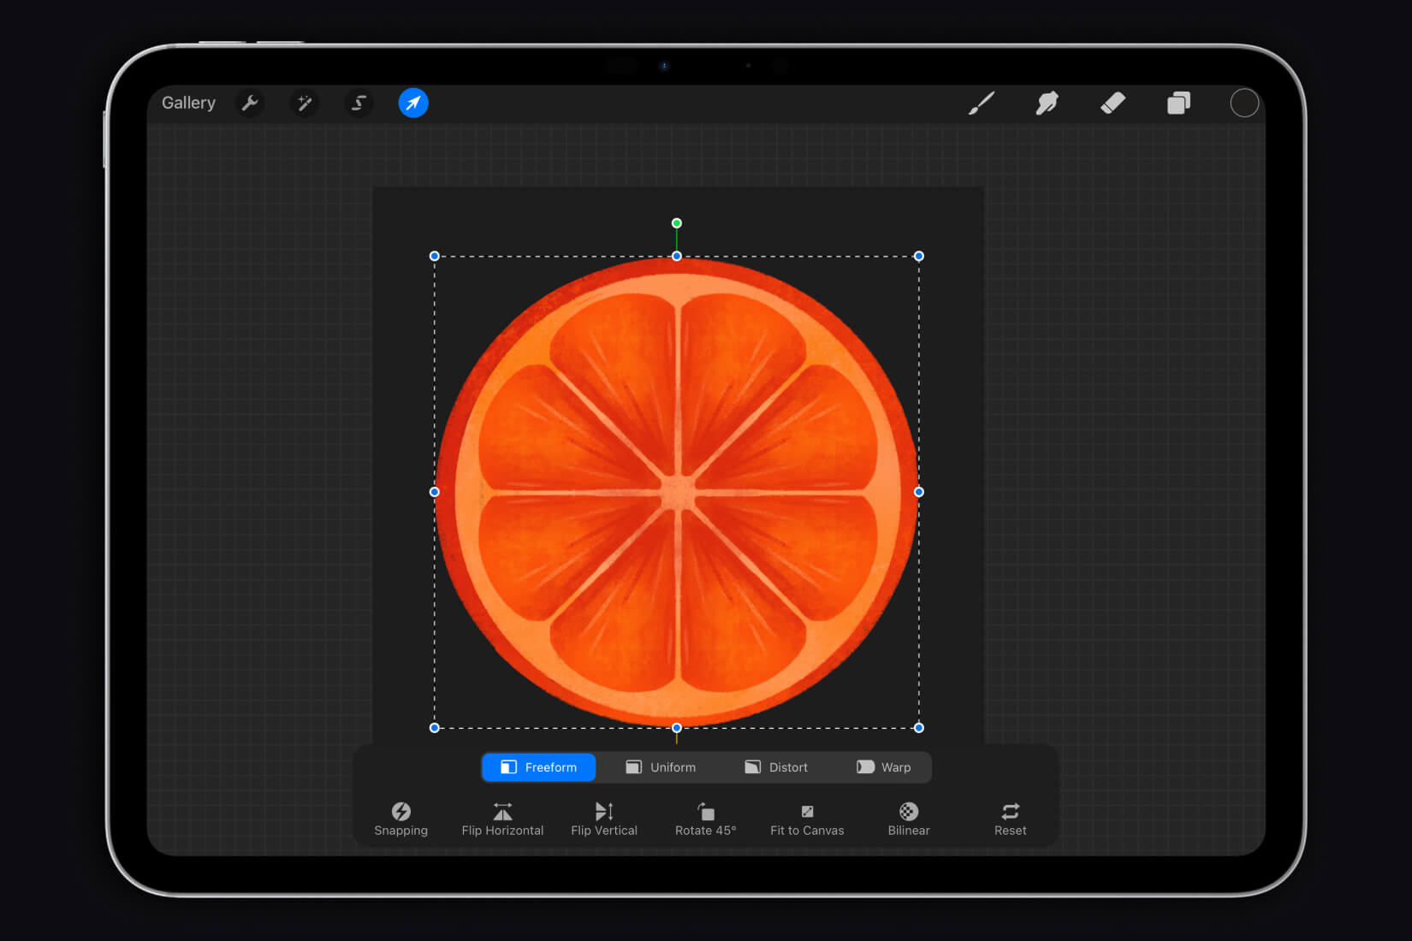Screen dimensions: 1412x941
Task: Click Flip Horizontal
Action: [502, 819]
